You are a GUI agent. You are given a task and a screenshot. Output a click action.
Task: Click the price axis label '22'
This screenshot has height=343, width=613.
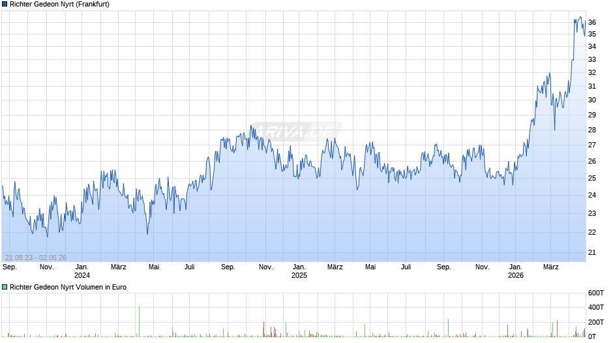(592, 232)
